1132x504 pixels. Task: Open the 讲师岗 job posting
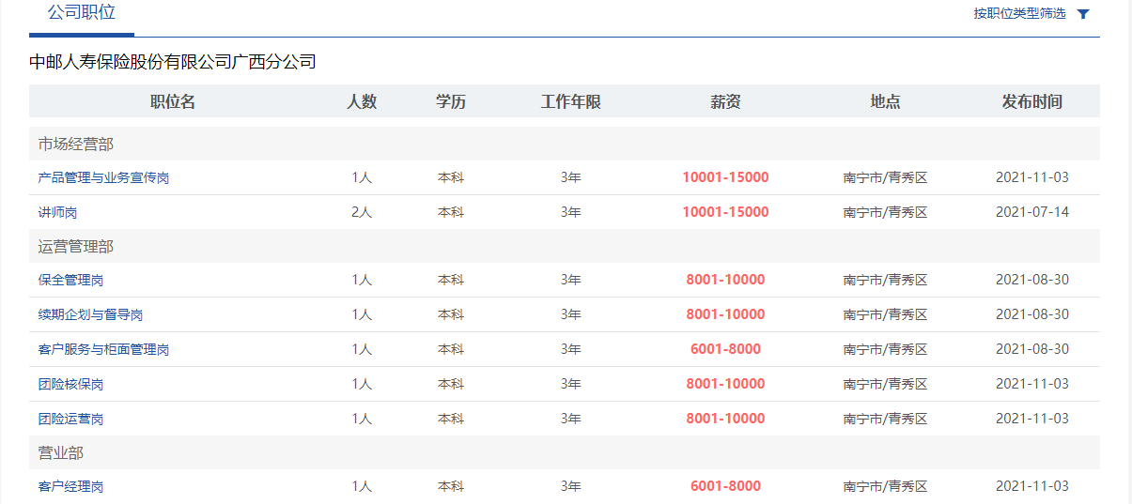pyautogui.click(x=57, y=212)
